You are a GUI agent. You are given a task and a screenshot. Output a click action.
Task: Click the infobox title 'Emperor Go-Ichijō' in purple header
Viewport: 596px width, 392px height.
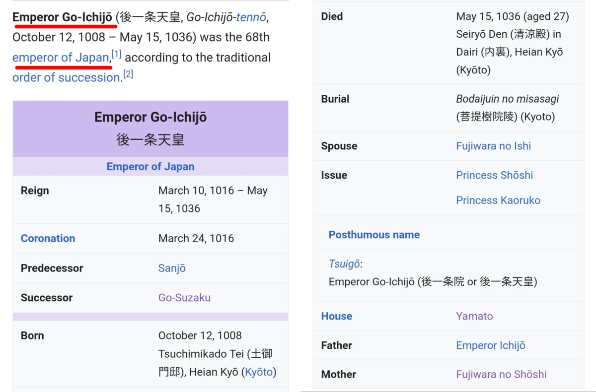point(150,117)
